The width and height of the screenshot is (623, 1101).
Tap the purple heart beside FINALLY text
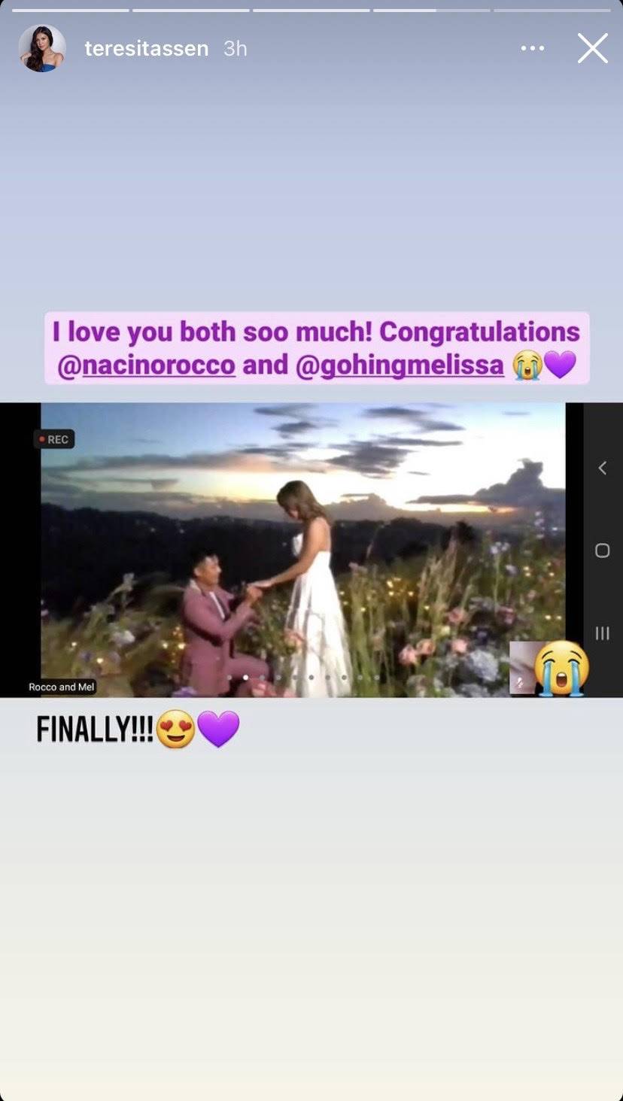[x=218, y=730]
